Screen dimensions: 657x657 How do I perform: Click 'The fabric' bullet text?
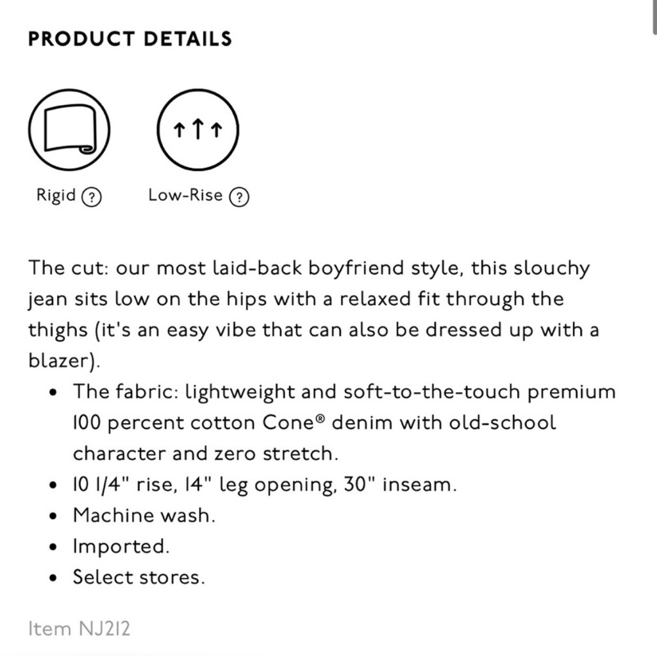click(344, 422)
